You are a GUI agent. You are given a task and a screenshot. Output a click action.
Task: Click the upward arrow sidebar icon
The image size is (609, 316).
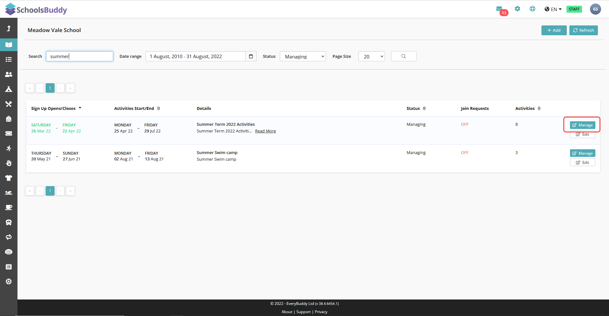[x=9, y=29]
